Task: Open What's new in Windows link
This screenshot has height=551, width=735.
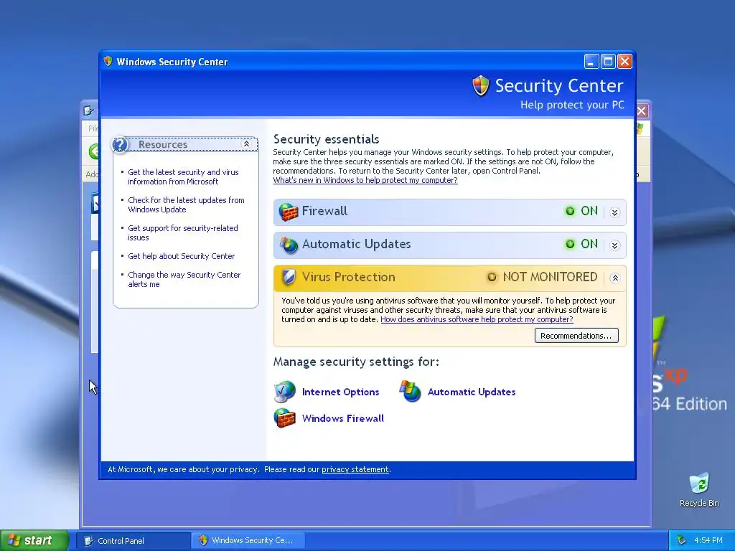Action: point(365,180)
